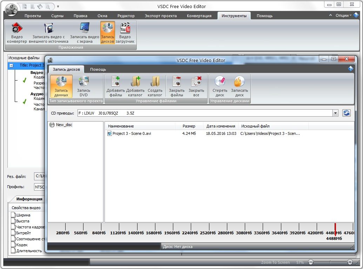The width and height of the screenshot is (363, 269).
Task: Click the Закрыть файлы icon
Action: (x=177, y=86)
